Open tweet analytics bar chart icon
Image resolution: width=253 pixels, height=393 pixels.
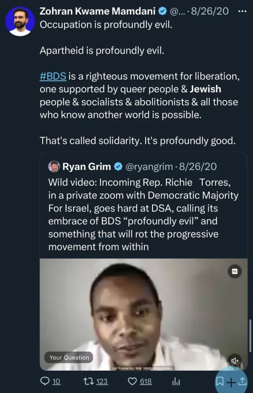pos(176,381)
